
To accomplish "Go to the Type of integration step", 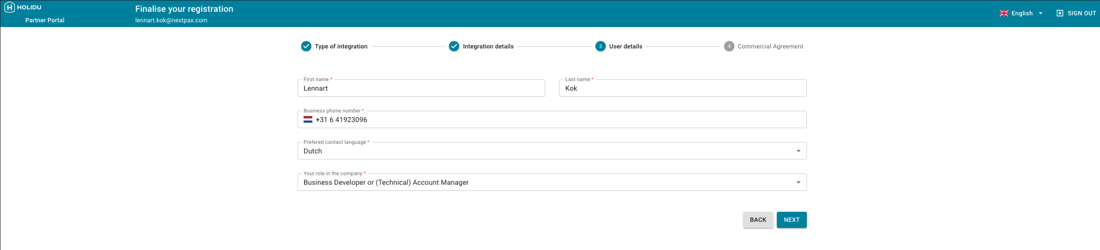I will (x=341, y=46).
